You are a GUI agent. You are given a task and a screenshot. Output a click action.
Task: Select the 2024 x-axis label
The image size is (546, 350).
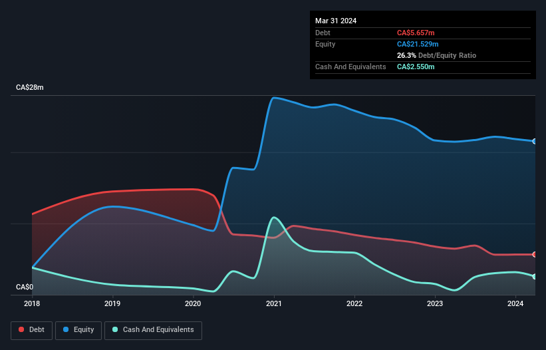tap(515, 303)
